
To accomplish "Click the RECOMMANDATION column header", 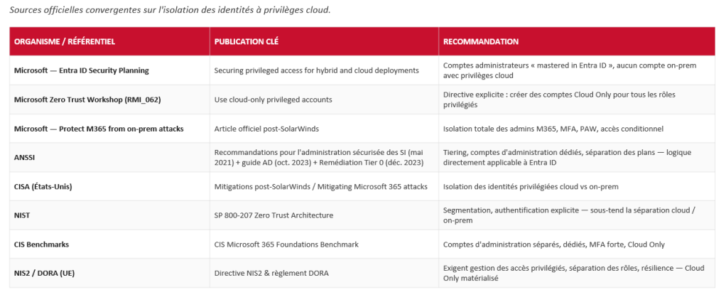I will click(481, 42).
